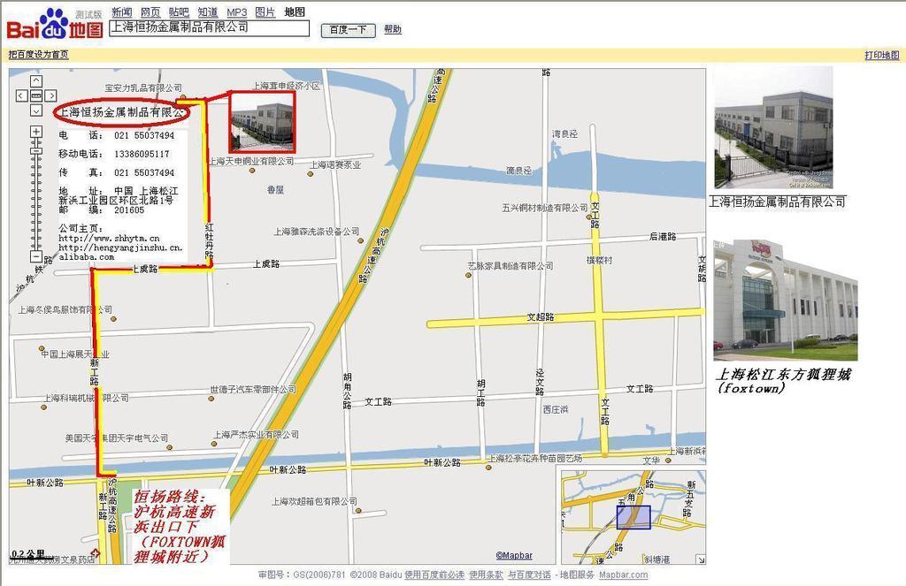Image resolution: width=906 pixels, height=586 pixels.
Task: Open 与百度对话 footer link
Action: click(529, 575)
